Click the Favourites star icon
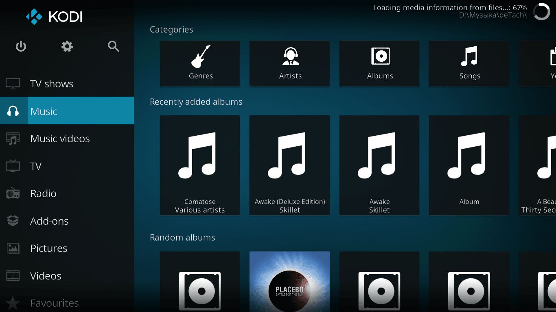Image resolution: width=556 pixels, height=312 pixels. [x=13, y=303]
